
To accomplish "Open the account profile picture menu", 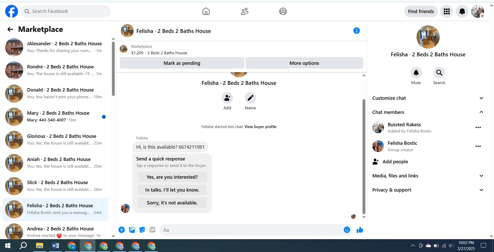I will [478, 11].
